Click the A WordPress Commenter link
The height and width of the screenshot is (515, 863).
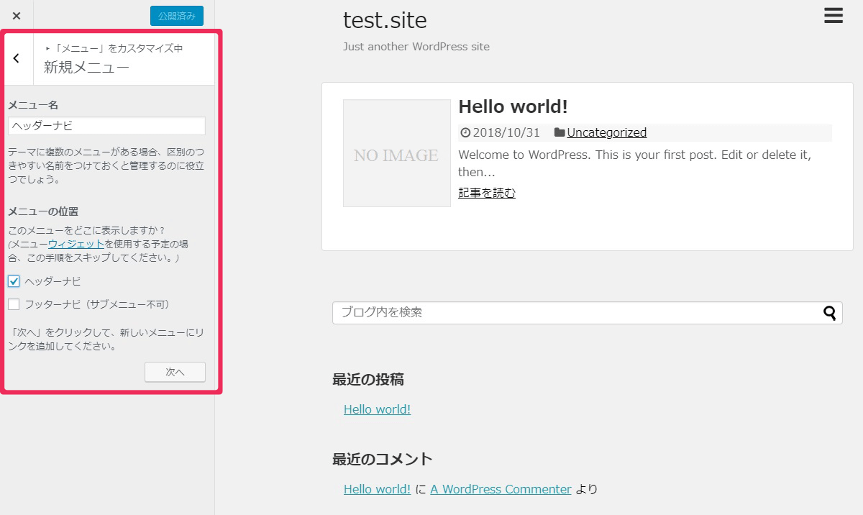click(501, 489)
